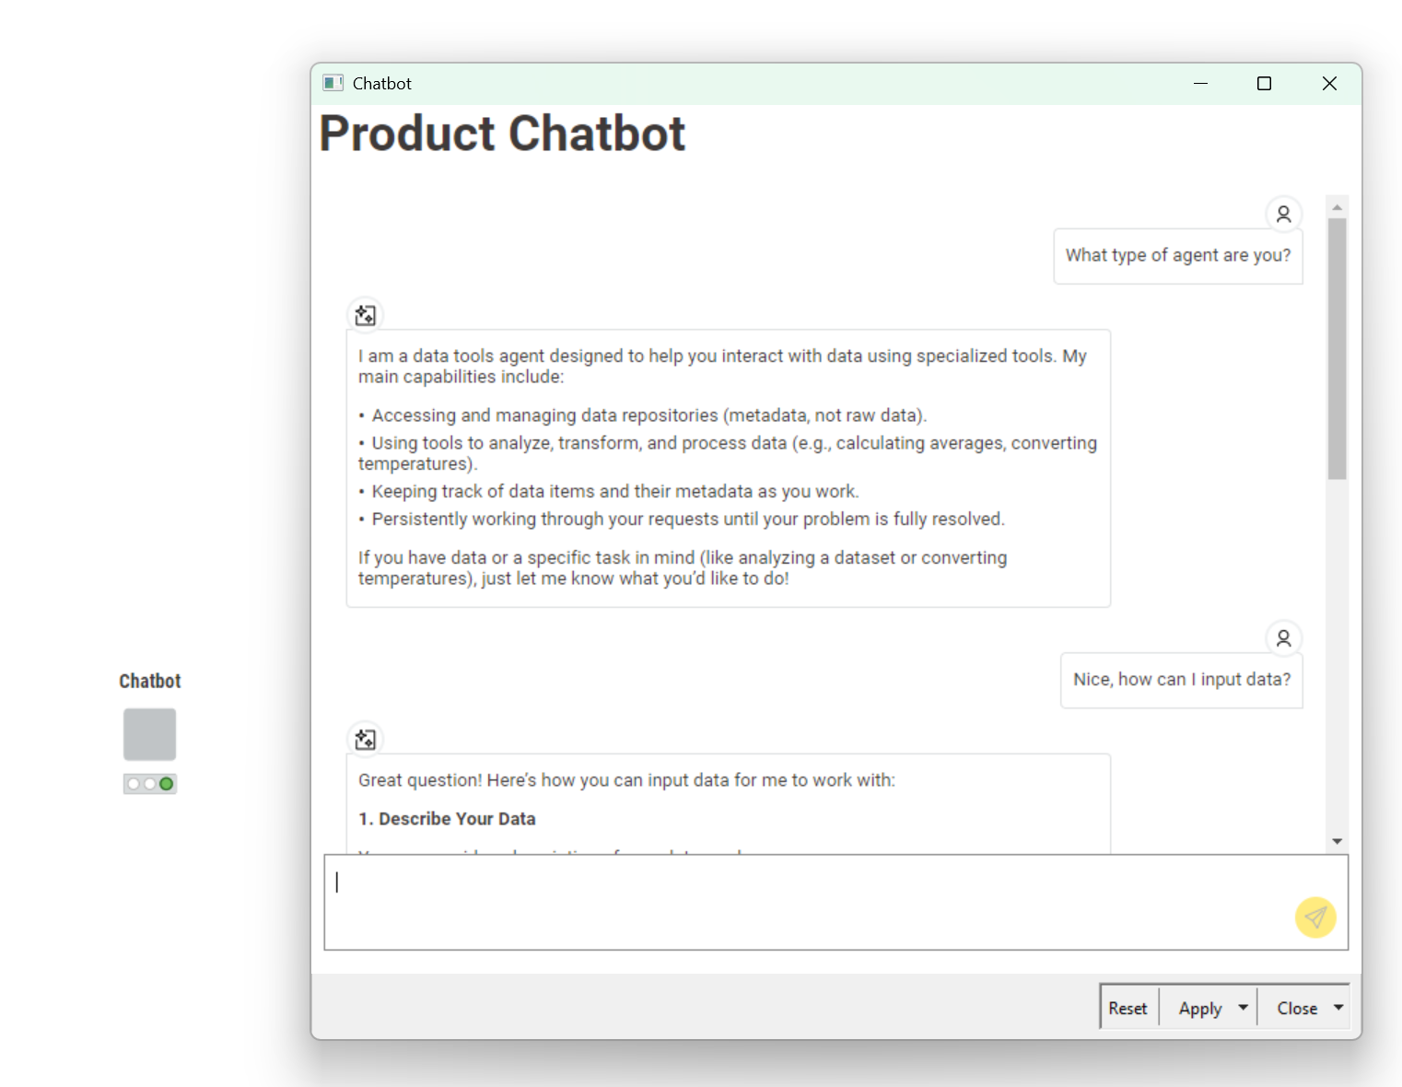Click the scrollbar up arrow
The width and height of the screenshot is (1402, 1087).
tap(1337, 207)
